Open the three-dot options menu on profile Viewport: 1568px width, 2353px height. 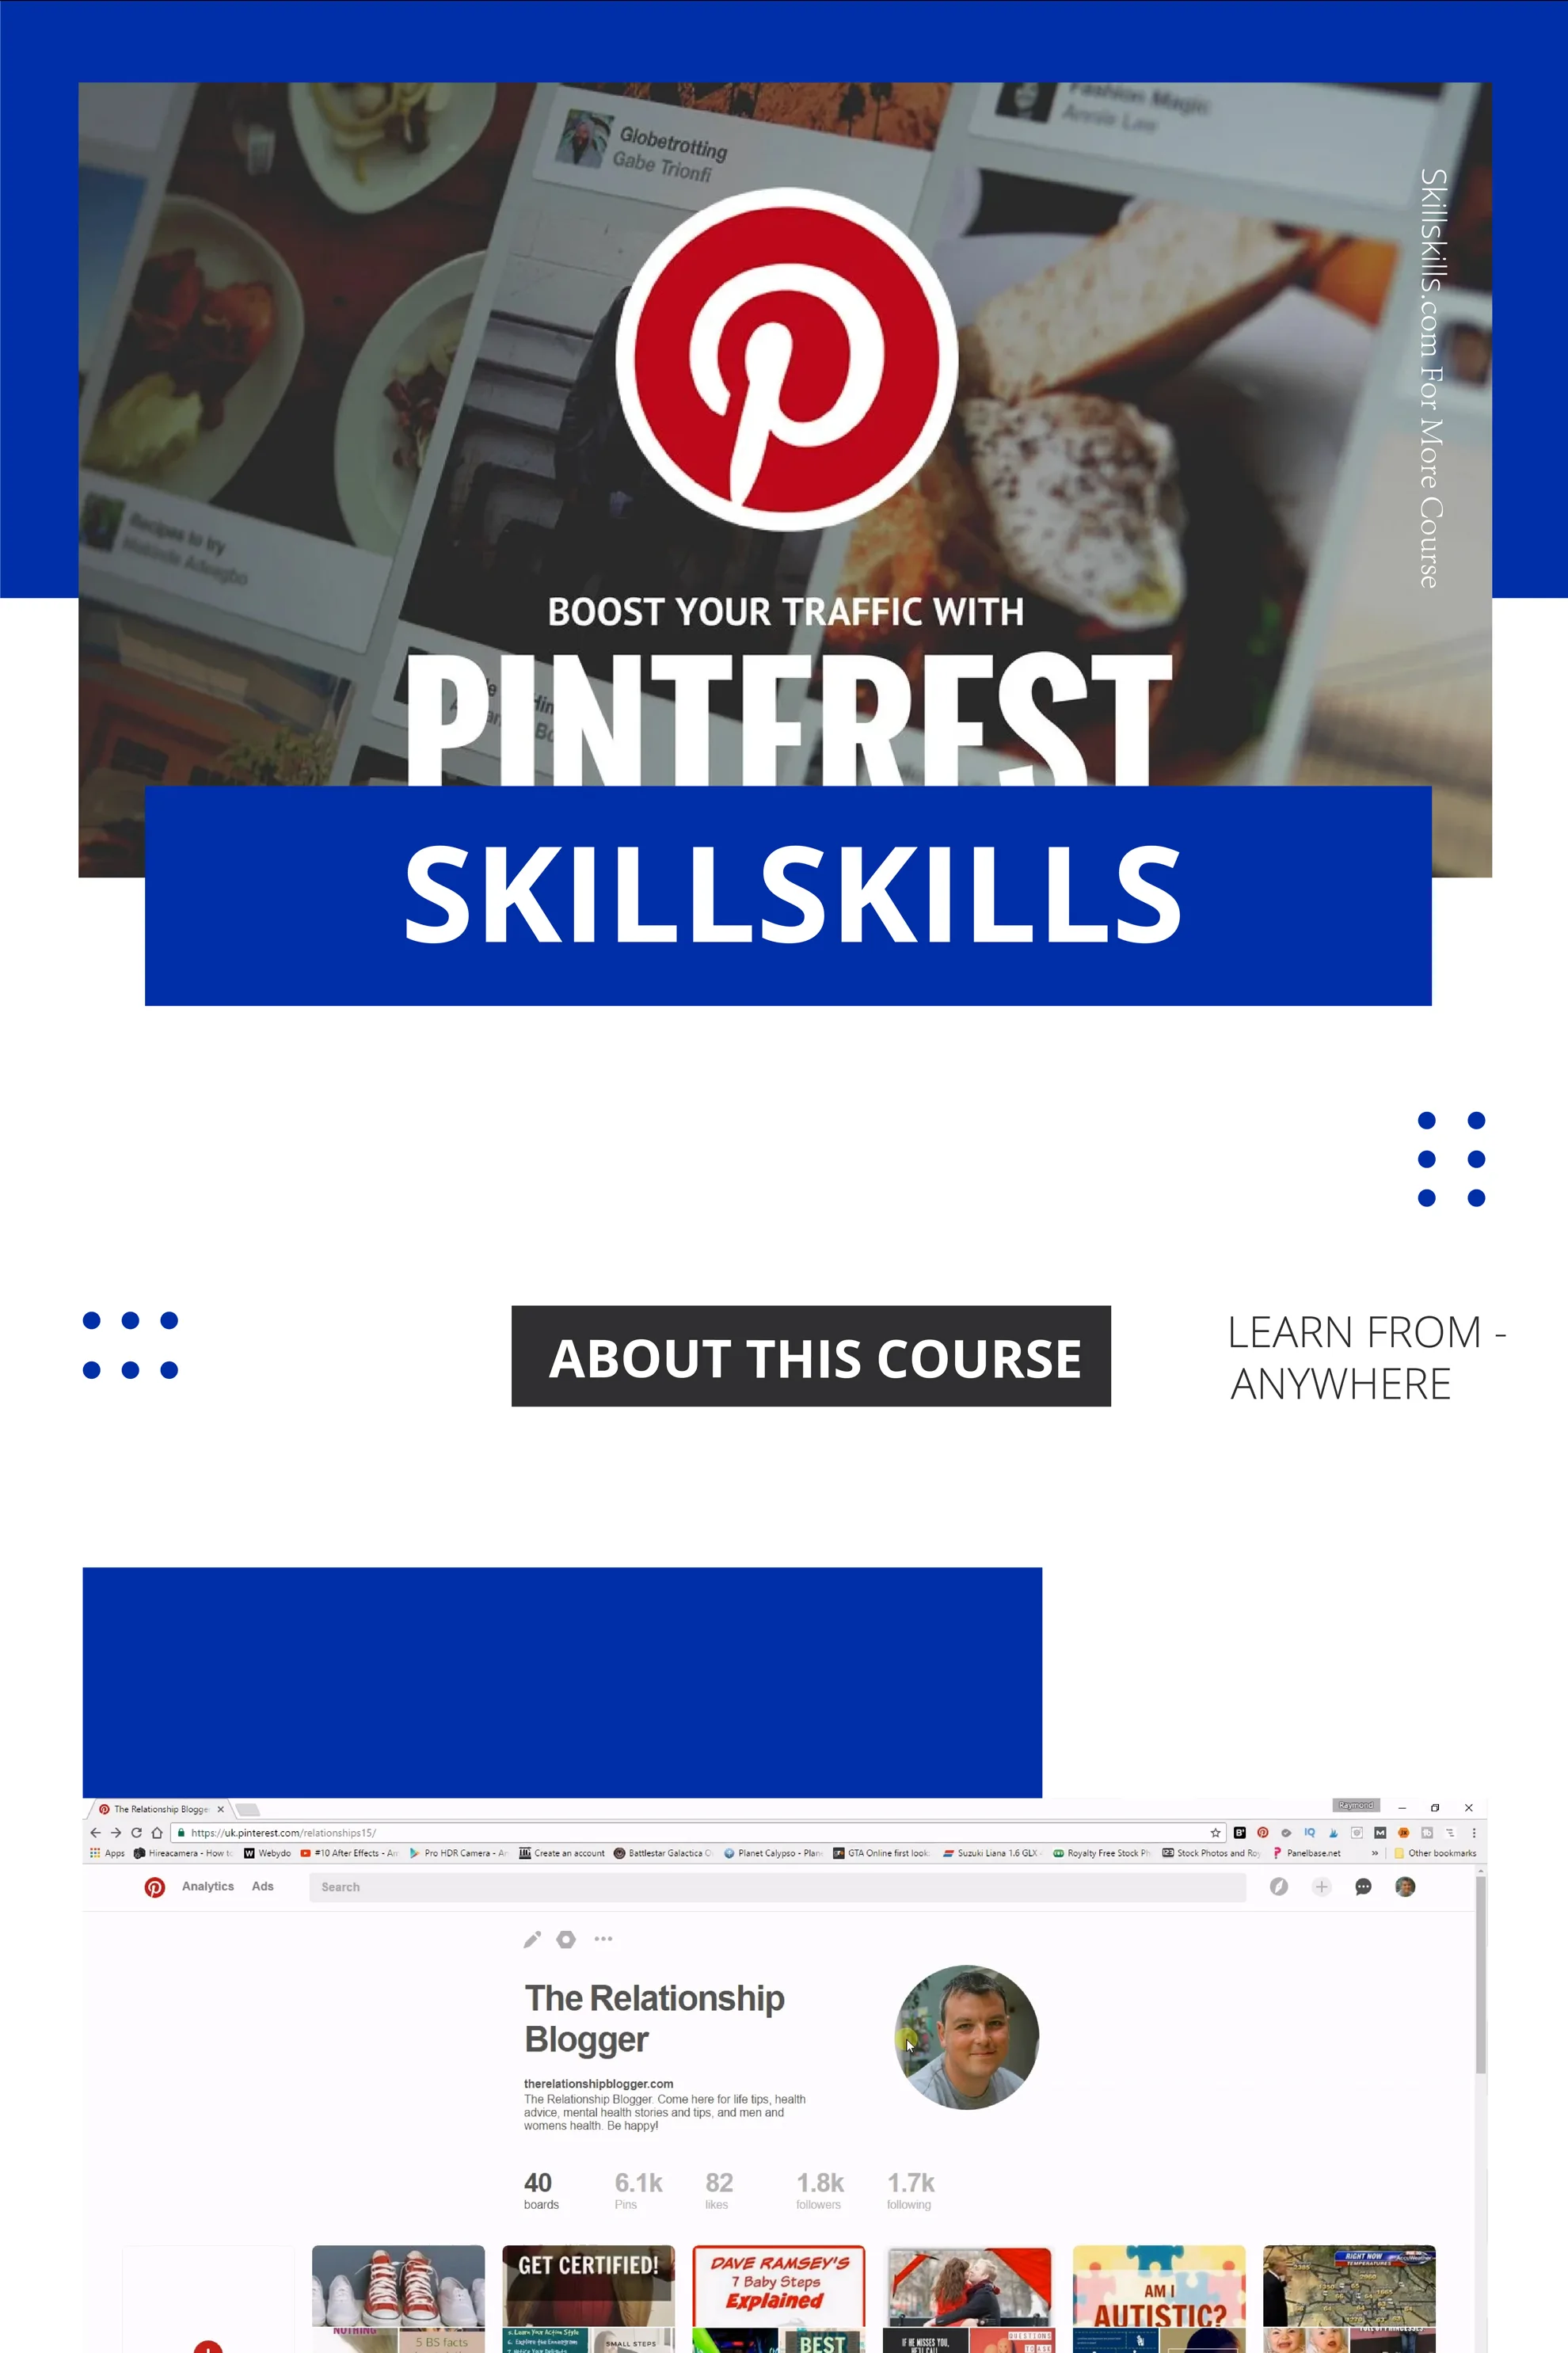[x=602, y=1938]
